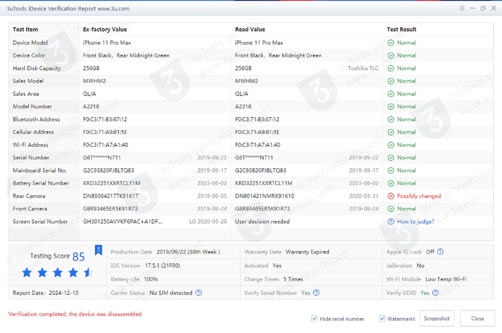This screenshot has width=502, height=333.
Task: Click Screen Serial Number ex-factory value
Action: pos(123,222)
